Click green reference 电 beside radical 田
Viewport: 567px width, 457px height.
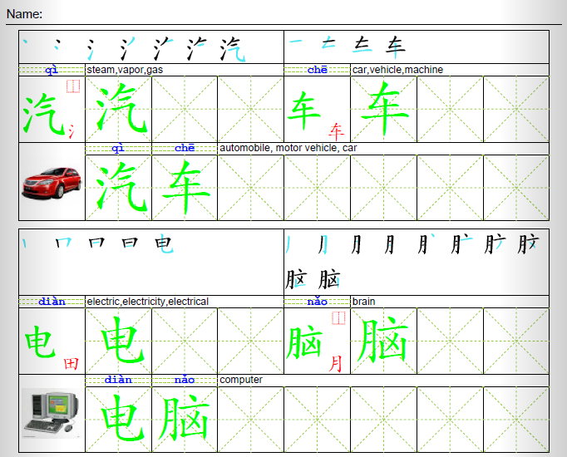(40, 342)
